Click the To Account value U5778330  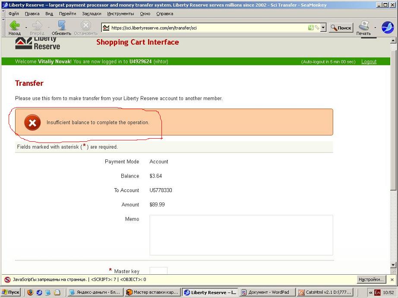point(161,190)
